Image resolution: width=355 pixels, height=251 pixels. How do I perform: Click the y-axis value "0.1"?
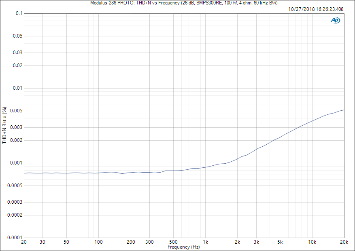[19, 13]
